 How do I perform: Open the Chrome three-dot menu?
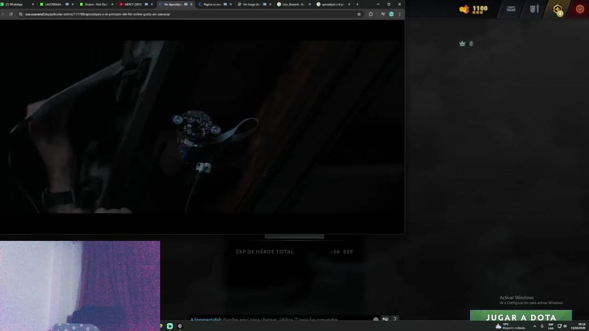pyautogui.click(x=399, y=14)
